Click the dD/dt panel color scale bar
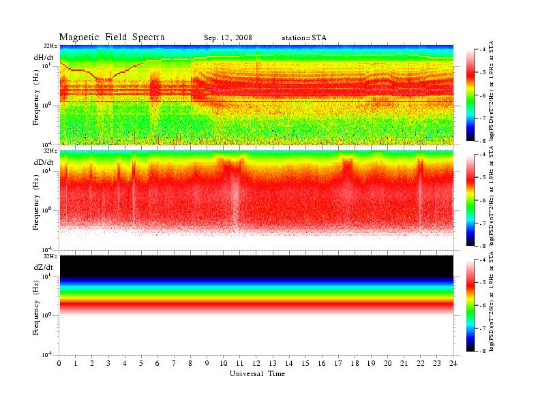This screenshot has width=540, height=417. (470, 200)
